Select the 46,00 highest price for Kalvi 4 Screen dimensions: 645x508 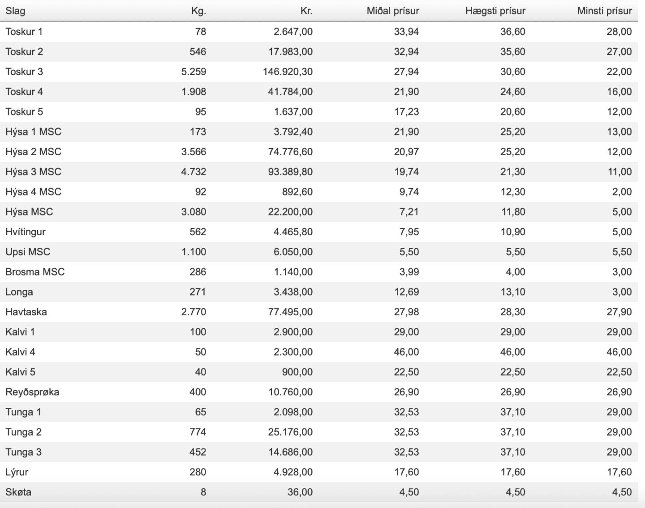tap(513, 352)
